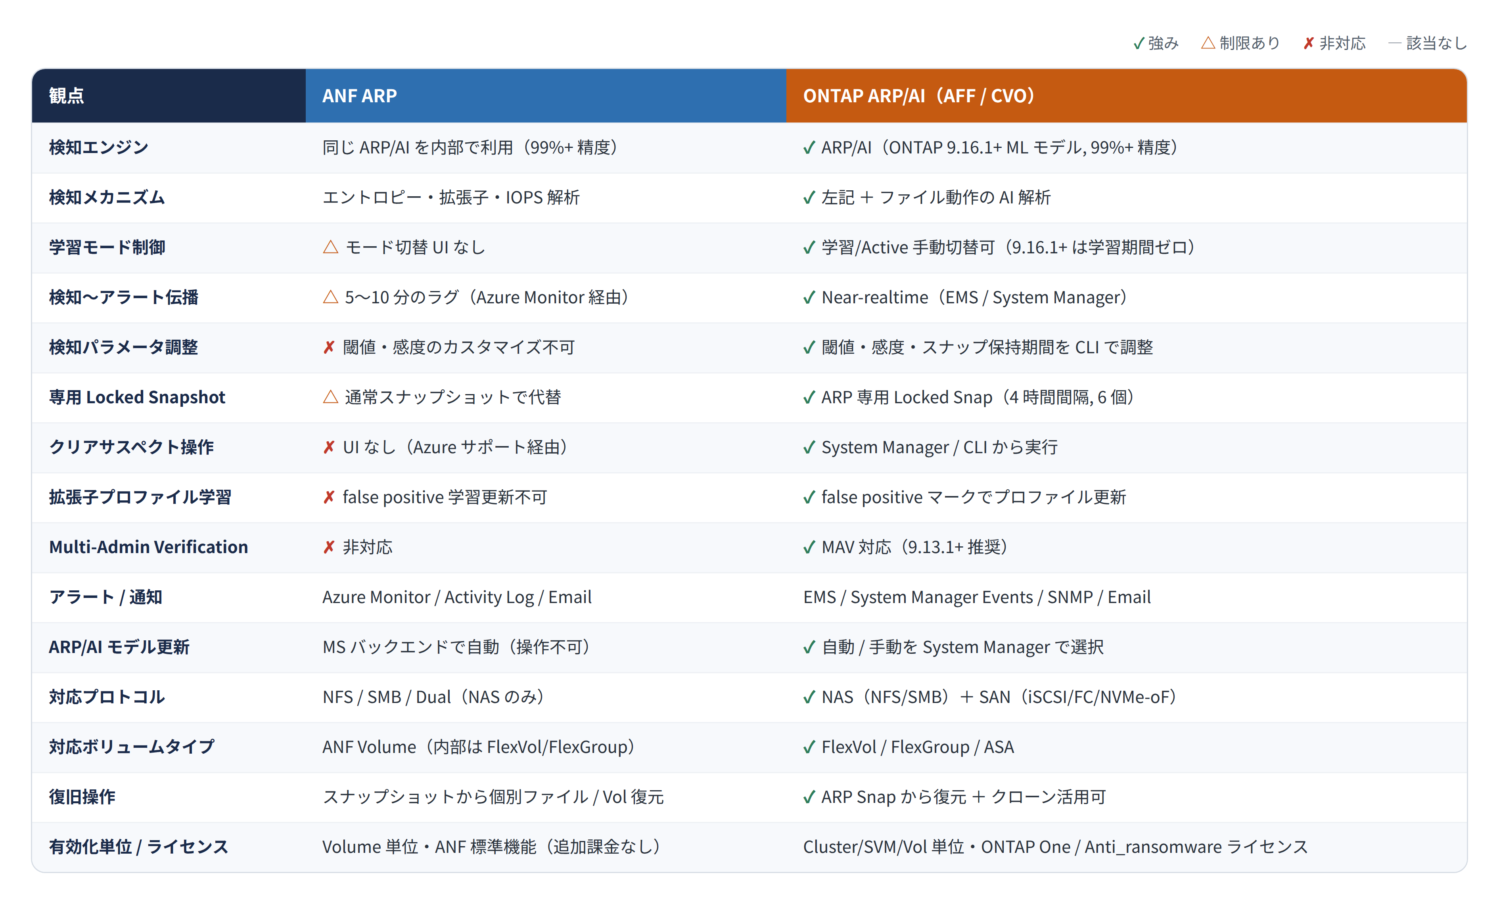Click the checkmark beside System Manager / CLI から実行
1499x904 pixels.
pos(809,447)
